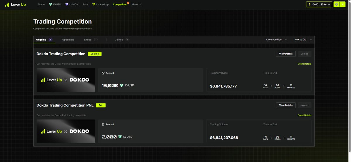The height and width of the screenshot is (162, 351).
Task: Open the LVUSD nav item
Action: click(x=55, y=4)
